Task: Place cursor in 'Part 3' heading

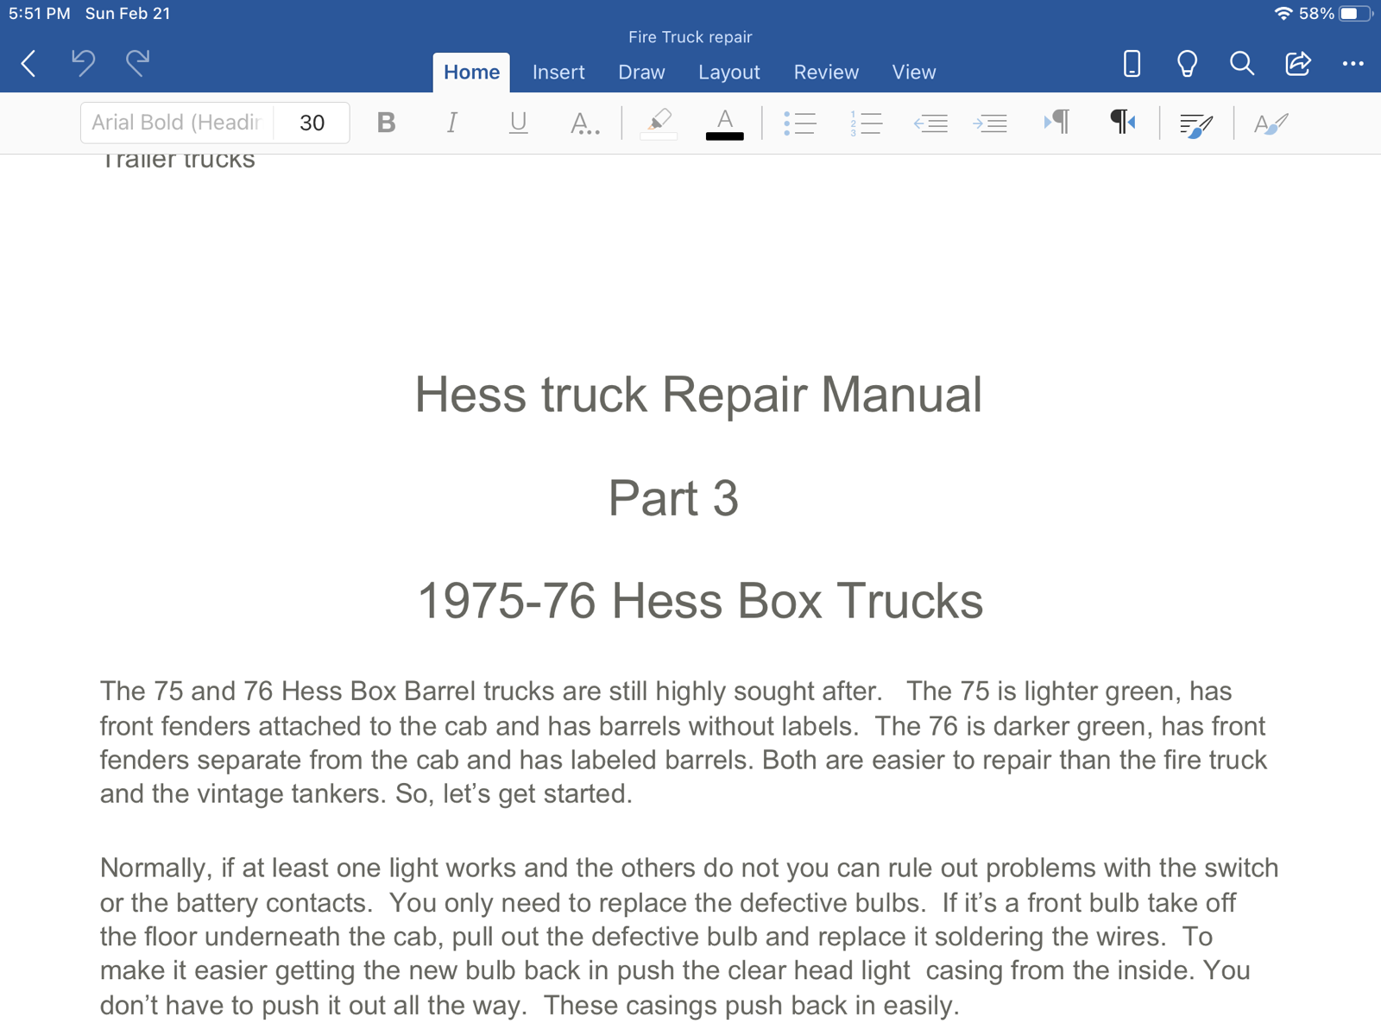Action: (x=673, y=498)
